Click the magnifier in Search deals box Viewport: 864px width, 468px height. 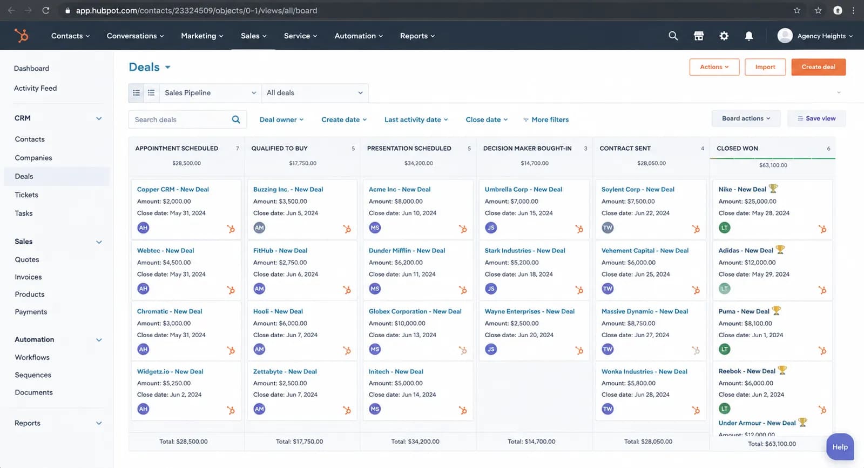point(236,119)
